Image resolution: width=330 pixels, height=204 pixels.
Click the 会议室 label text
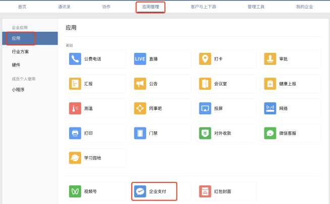221,84
